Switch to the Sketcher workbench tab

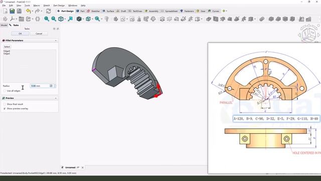pos(93,11)
